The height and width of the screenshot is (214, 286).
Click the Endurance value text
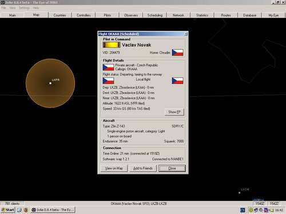coord(115,141)
